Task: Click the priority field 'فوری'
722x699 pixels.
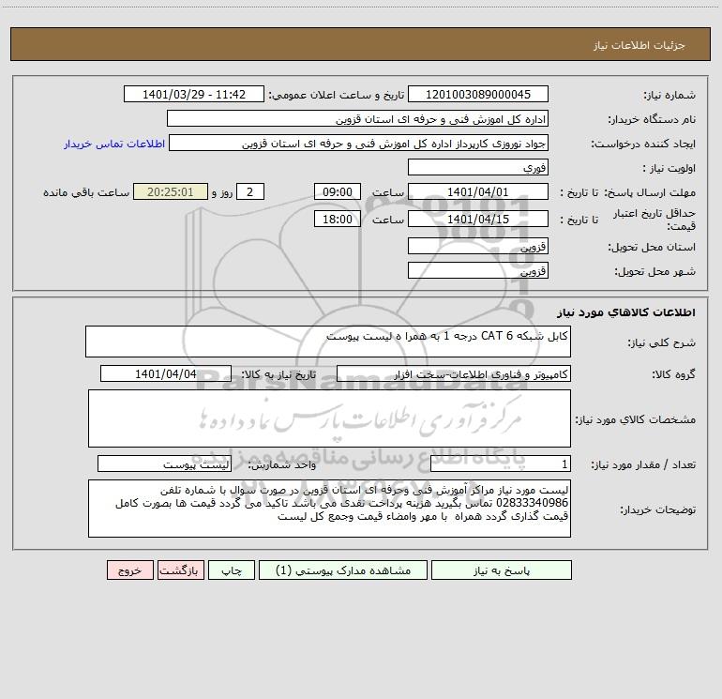Action: point(478,167)
